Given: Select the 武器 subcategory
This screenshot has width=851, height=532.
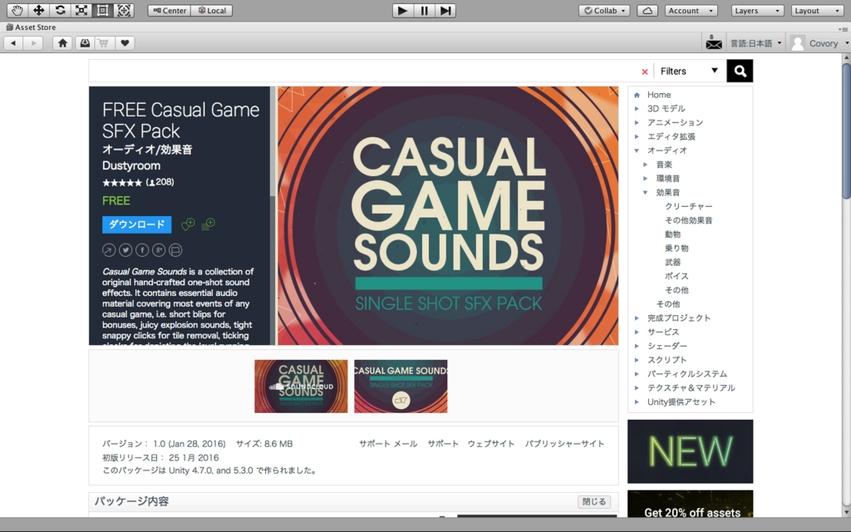Looking at the screenshot, I should 672,262.
